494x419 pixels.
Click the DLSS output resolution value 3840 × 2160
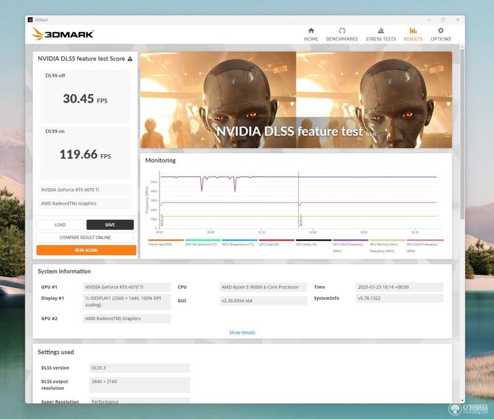click(x=140, y=384)
